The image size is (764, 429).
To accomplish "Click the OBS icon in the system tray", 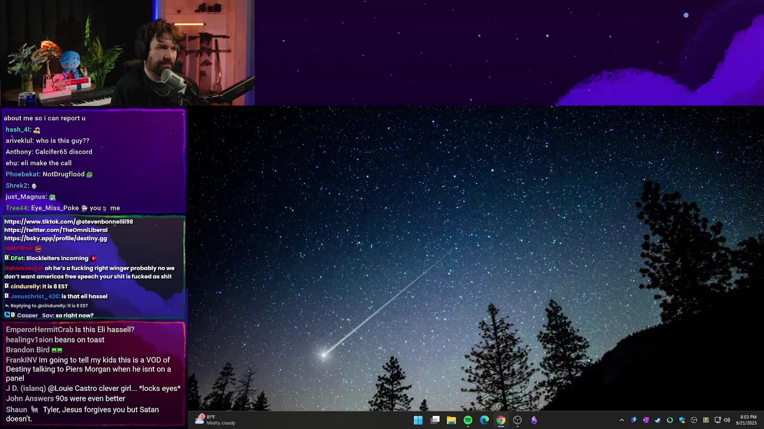I will 694,420.
